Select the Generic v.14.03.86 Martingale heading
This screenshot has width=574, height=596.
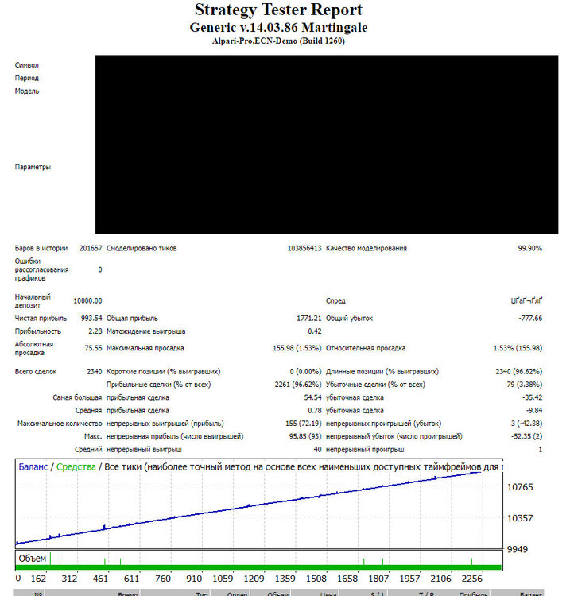[278, 27]
